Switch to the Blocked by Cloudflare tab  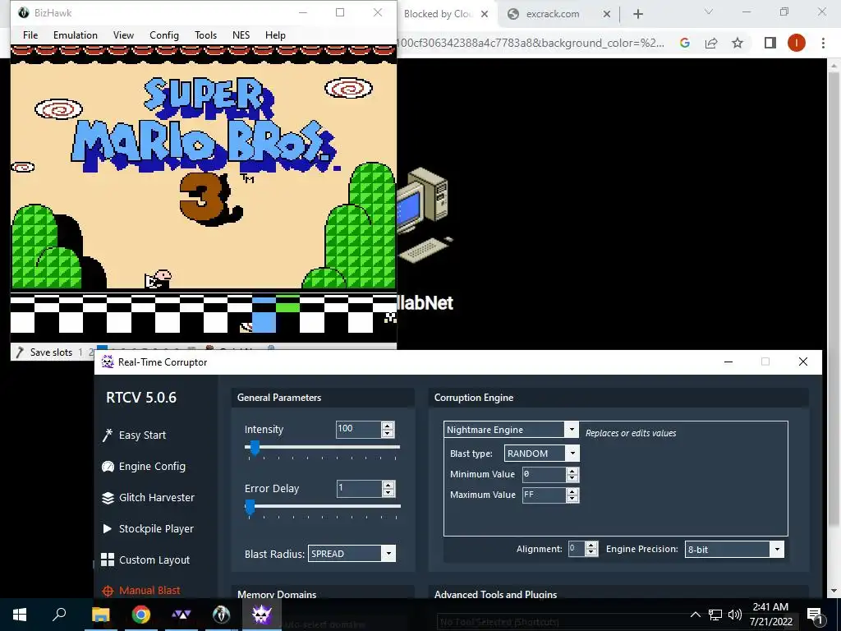tap(440, 14)
